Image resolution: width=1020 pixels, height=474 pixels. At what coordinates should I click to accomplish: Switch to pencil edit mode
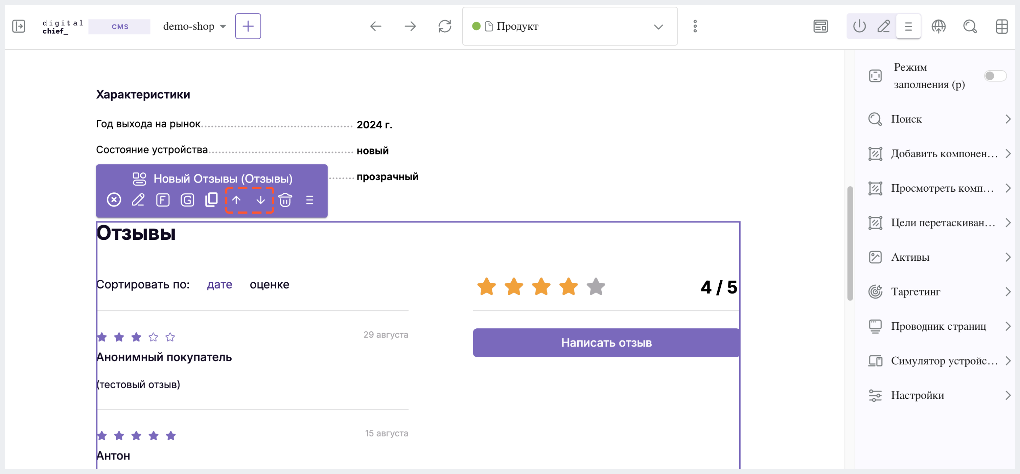pyautogui.click(x=883, y=27)
